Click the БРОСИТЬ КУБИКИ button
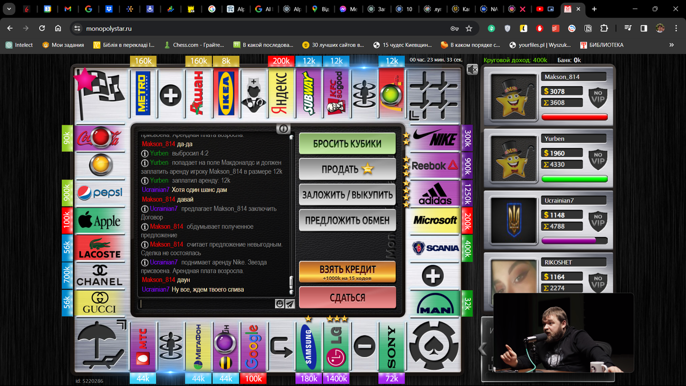The height and width of the screenshot is (386, 686). [347, 144]
